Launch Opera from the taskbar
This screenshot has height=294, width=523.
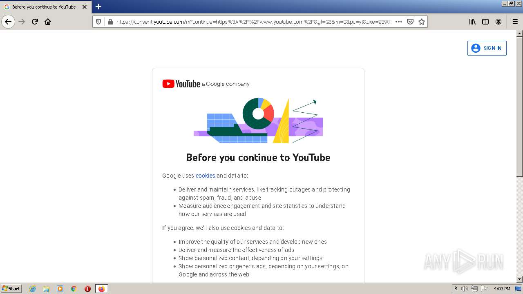pyautogui.click(x=87, y=289)
